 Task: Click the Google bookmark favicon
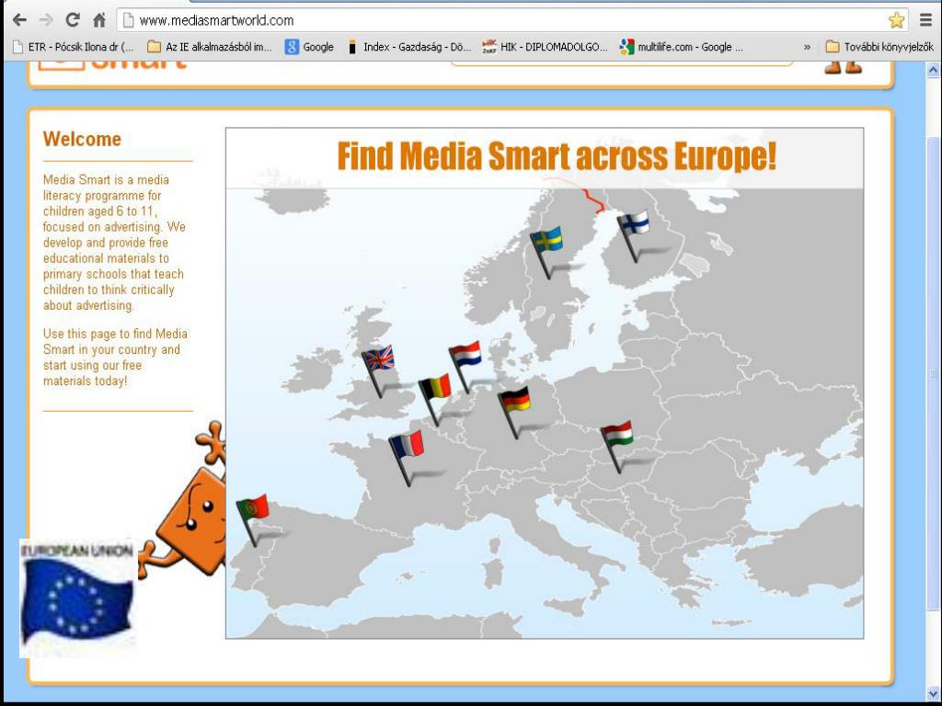coord(292,47)
